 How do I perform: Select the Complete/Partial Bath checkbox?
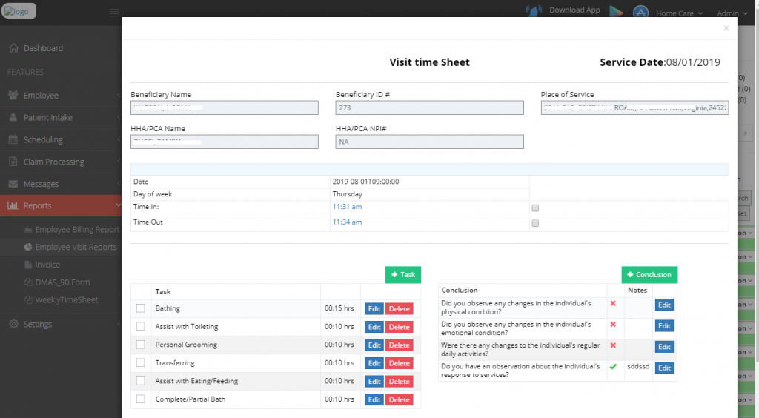coord(140,399)
